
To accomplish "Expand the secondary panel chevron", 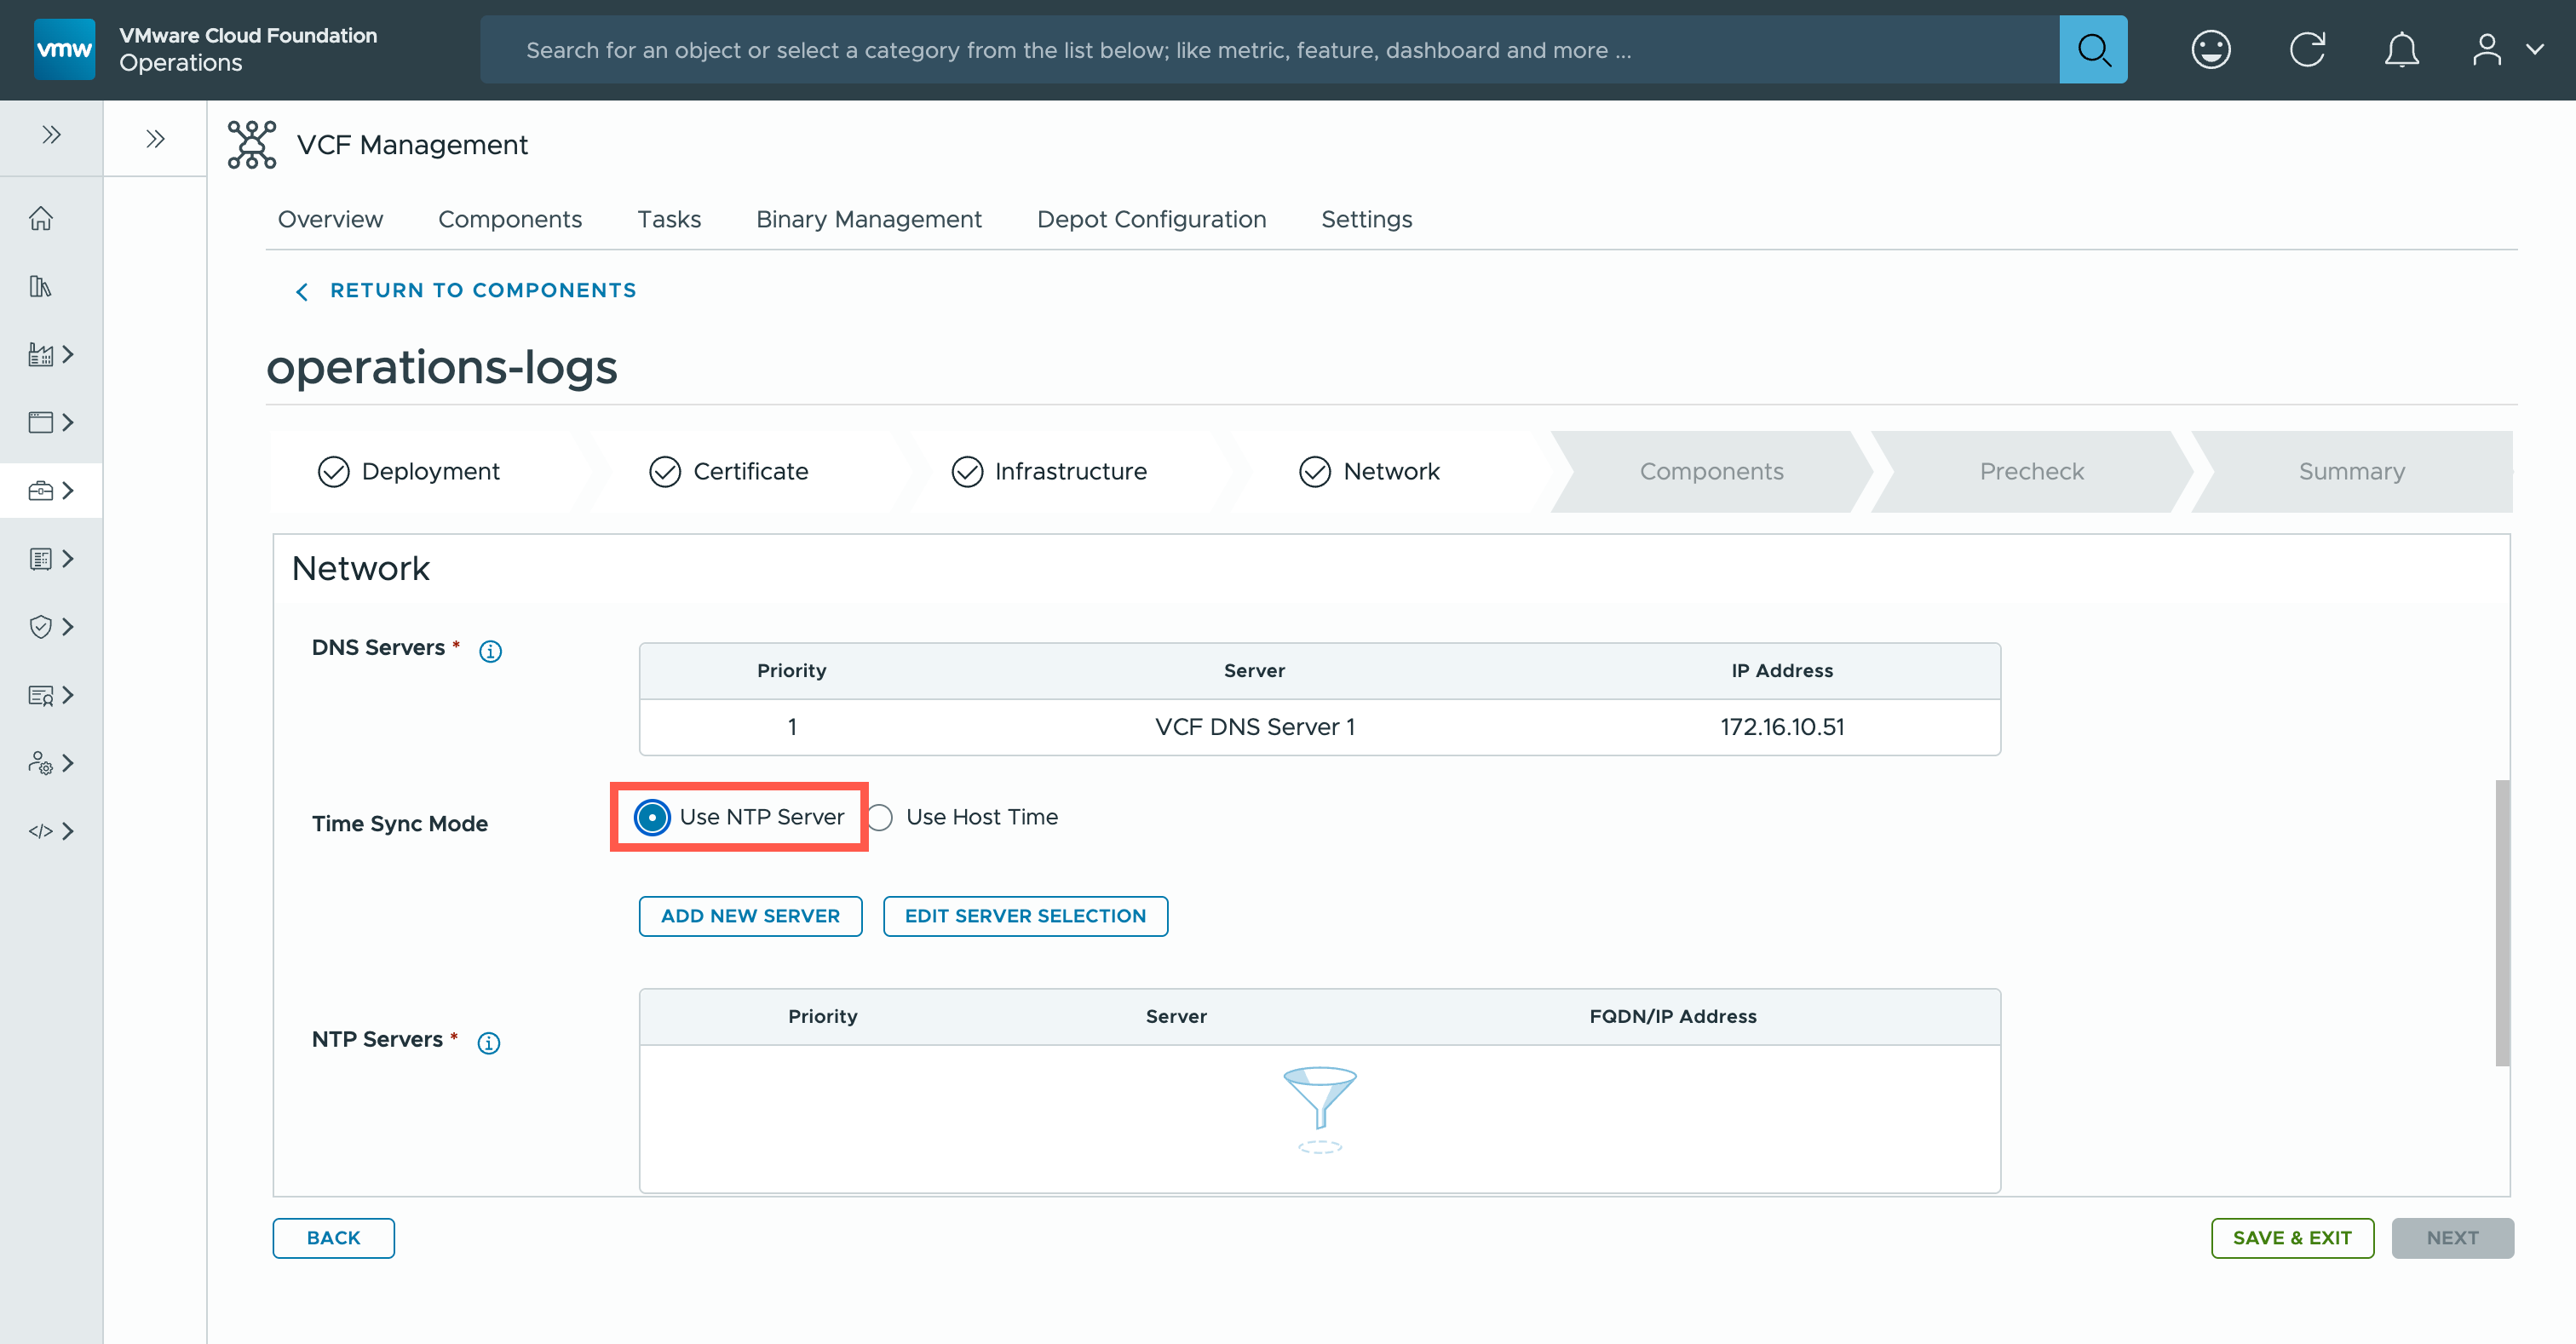I will pos(155,138).
